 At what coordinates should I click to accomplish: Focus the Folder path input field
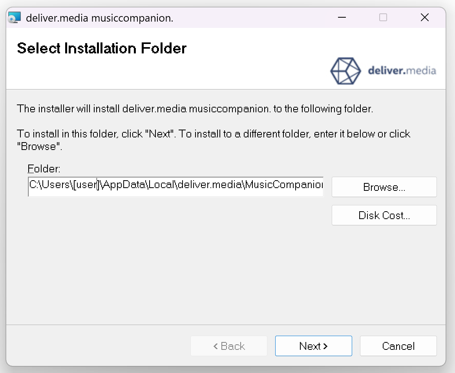pyautogui.click(x=175, y=186)
